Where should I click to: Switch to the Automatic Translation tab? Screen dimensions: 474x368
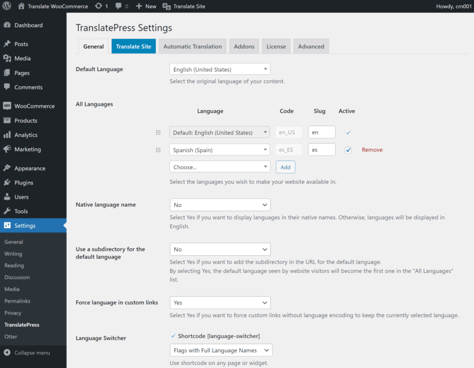point(192,46)
